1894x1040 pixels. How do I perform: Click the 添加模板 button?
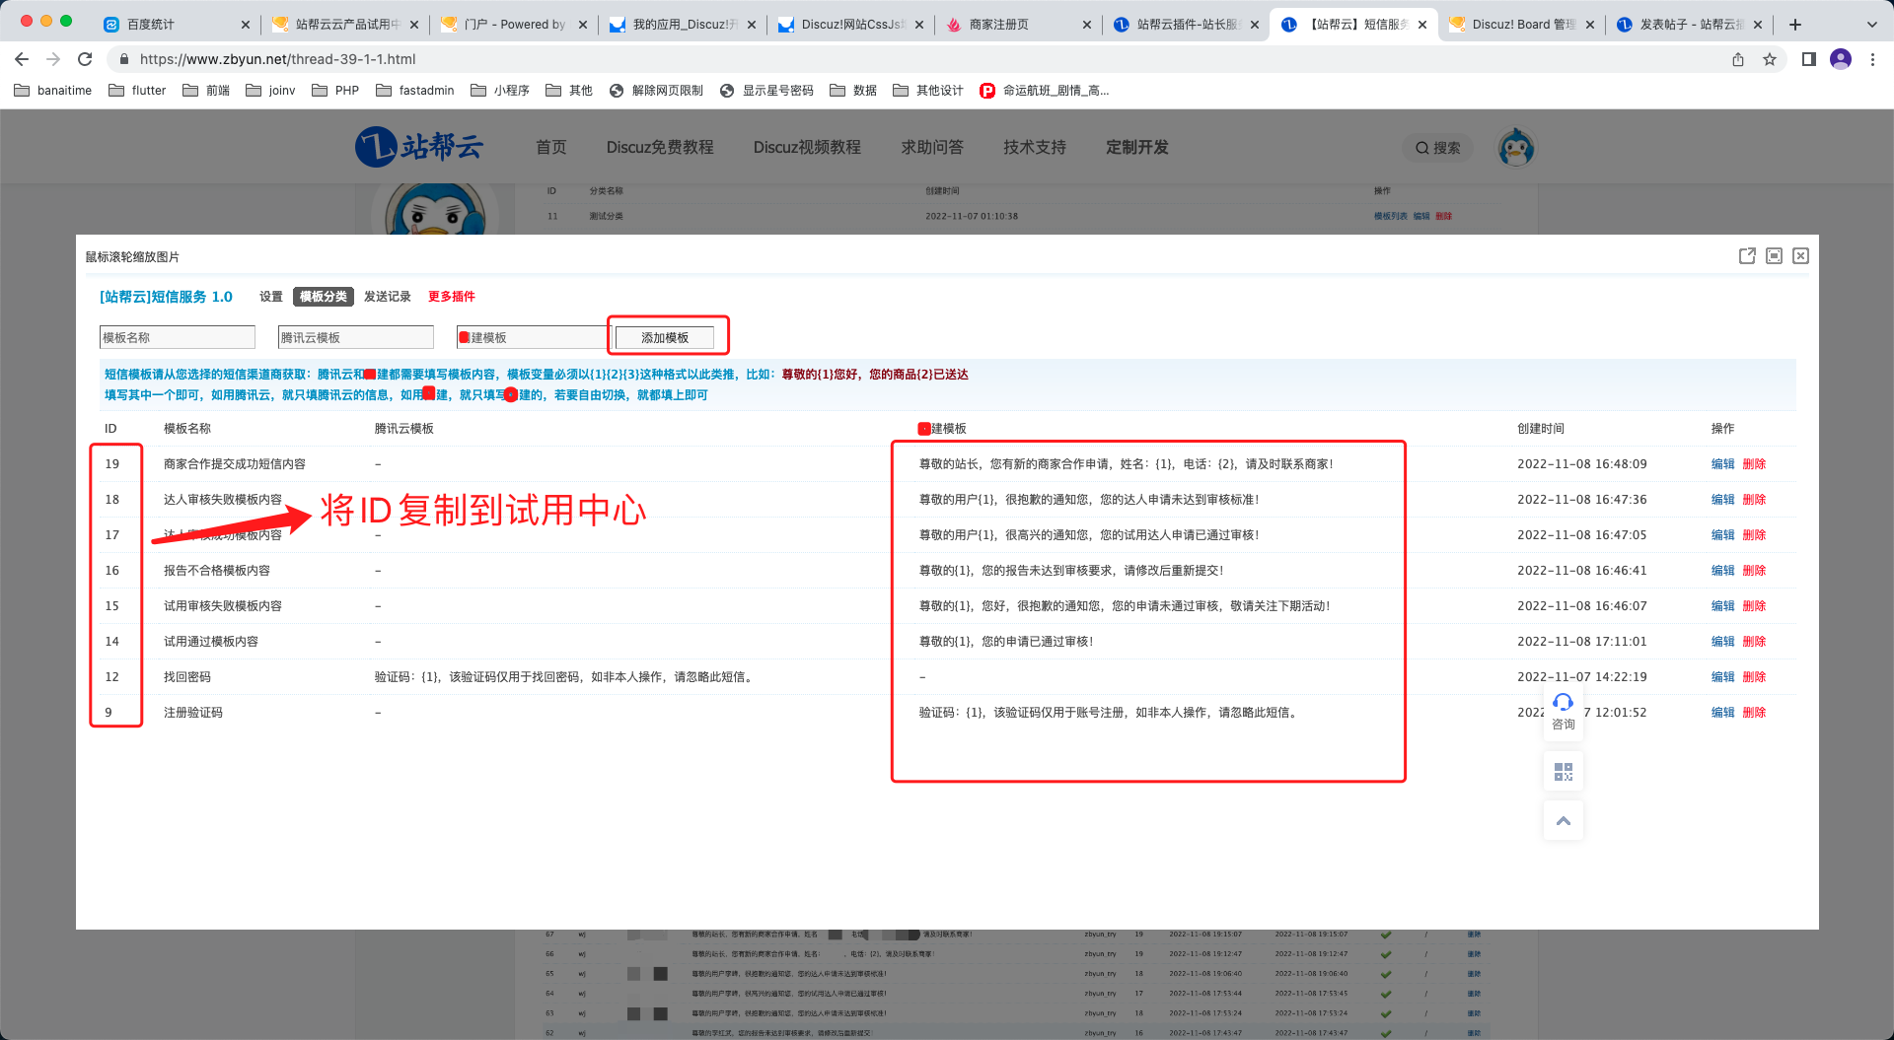665,338
